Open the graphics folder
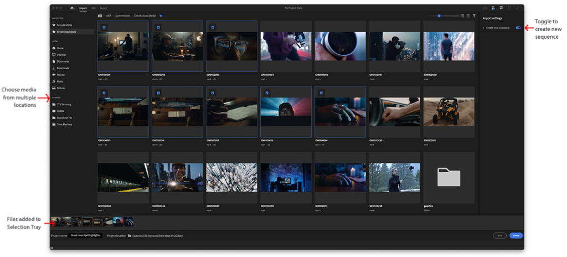 (x=449, y=177)
